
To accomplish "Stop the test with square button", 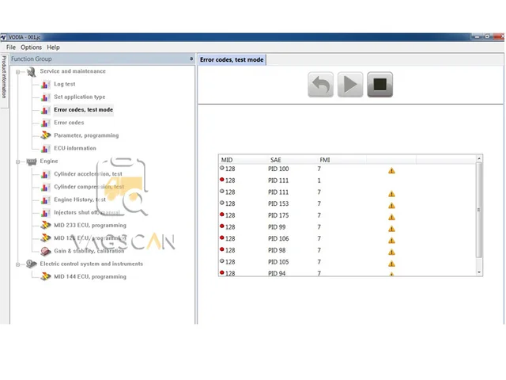I will (379, 85).
